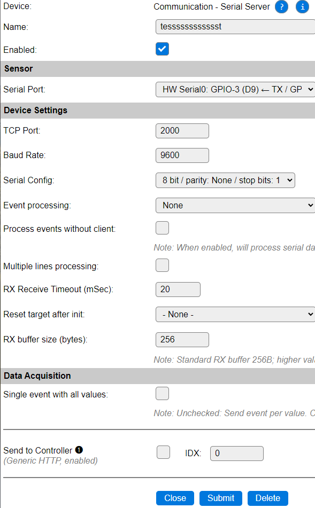
Task: Toggle the Send to Controller checkbox
Action: pos(163,452)
